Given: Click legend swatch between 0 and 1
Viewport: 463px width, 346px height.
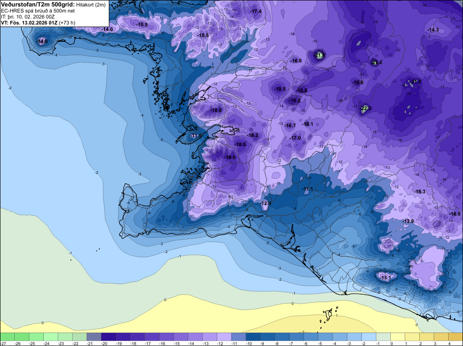Looking at the screenshot, I should [x=398, y=337].
